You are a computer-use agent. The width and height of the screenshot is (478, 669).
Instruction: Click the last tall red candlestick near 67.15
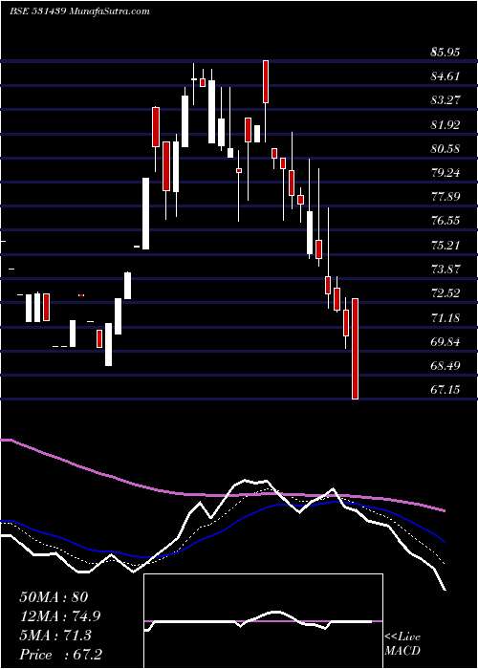[x=355, y=349]
